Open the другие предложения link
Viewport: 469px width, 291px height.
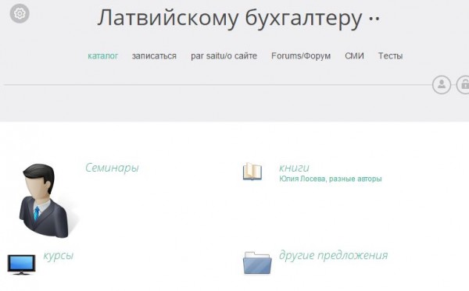pyautogui.click(x=334, y=255)
